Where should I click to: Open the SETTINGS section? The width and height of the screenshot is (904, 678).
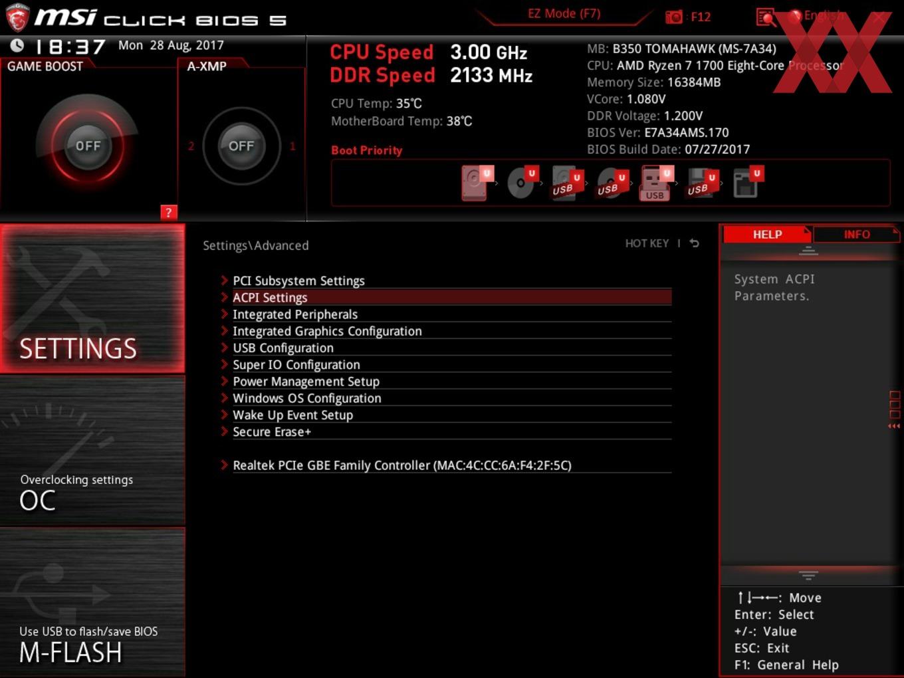pos(92,298)
